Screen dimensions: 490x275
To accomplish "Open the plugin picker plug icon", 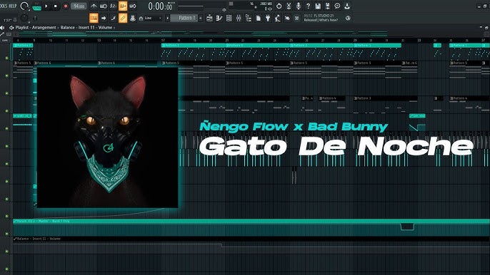I will pyautogui.click(x=268, y=18).
